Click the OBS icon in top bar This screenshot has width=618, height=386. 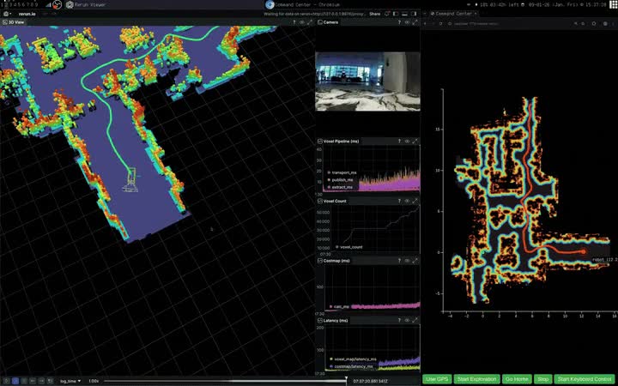click(58, 4)
